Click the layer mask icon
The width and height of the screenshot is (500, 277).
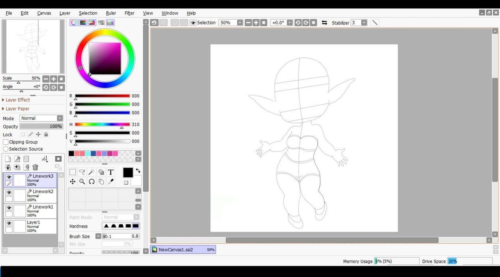(x=58, y=159)
